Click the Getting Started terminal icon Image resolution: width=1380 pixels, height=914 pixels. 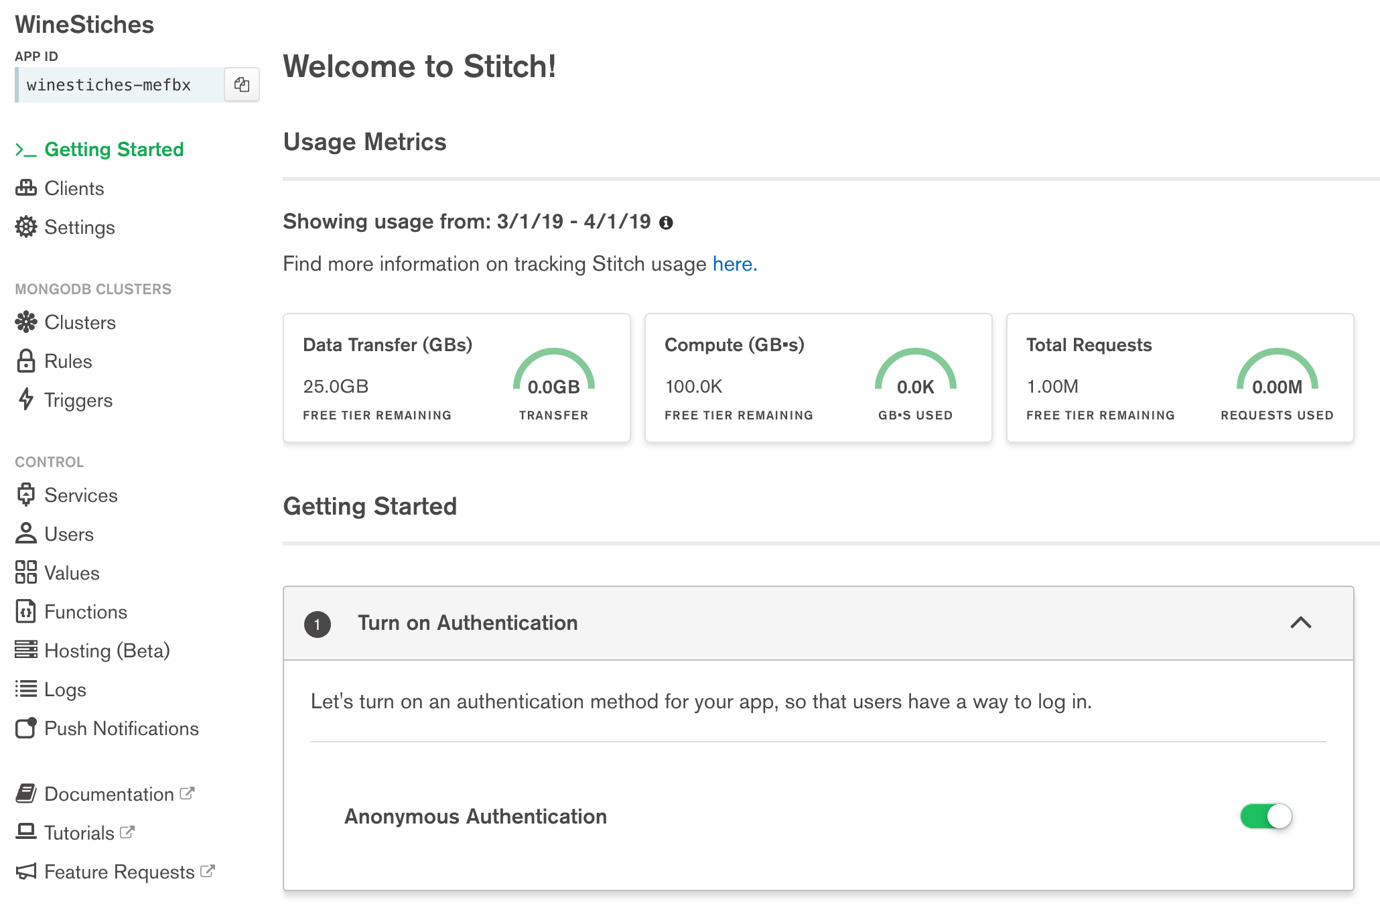tap(26, 150)
